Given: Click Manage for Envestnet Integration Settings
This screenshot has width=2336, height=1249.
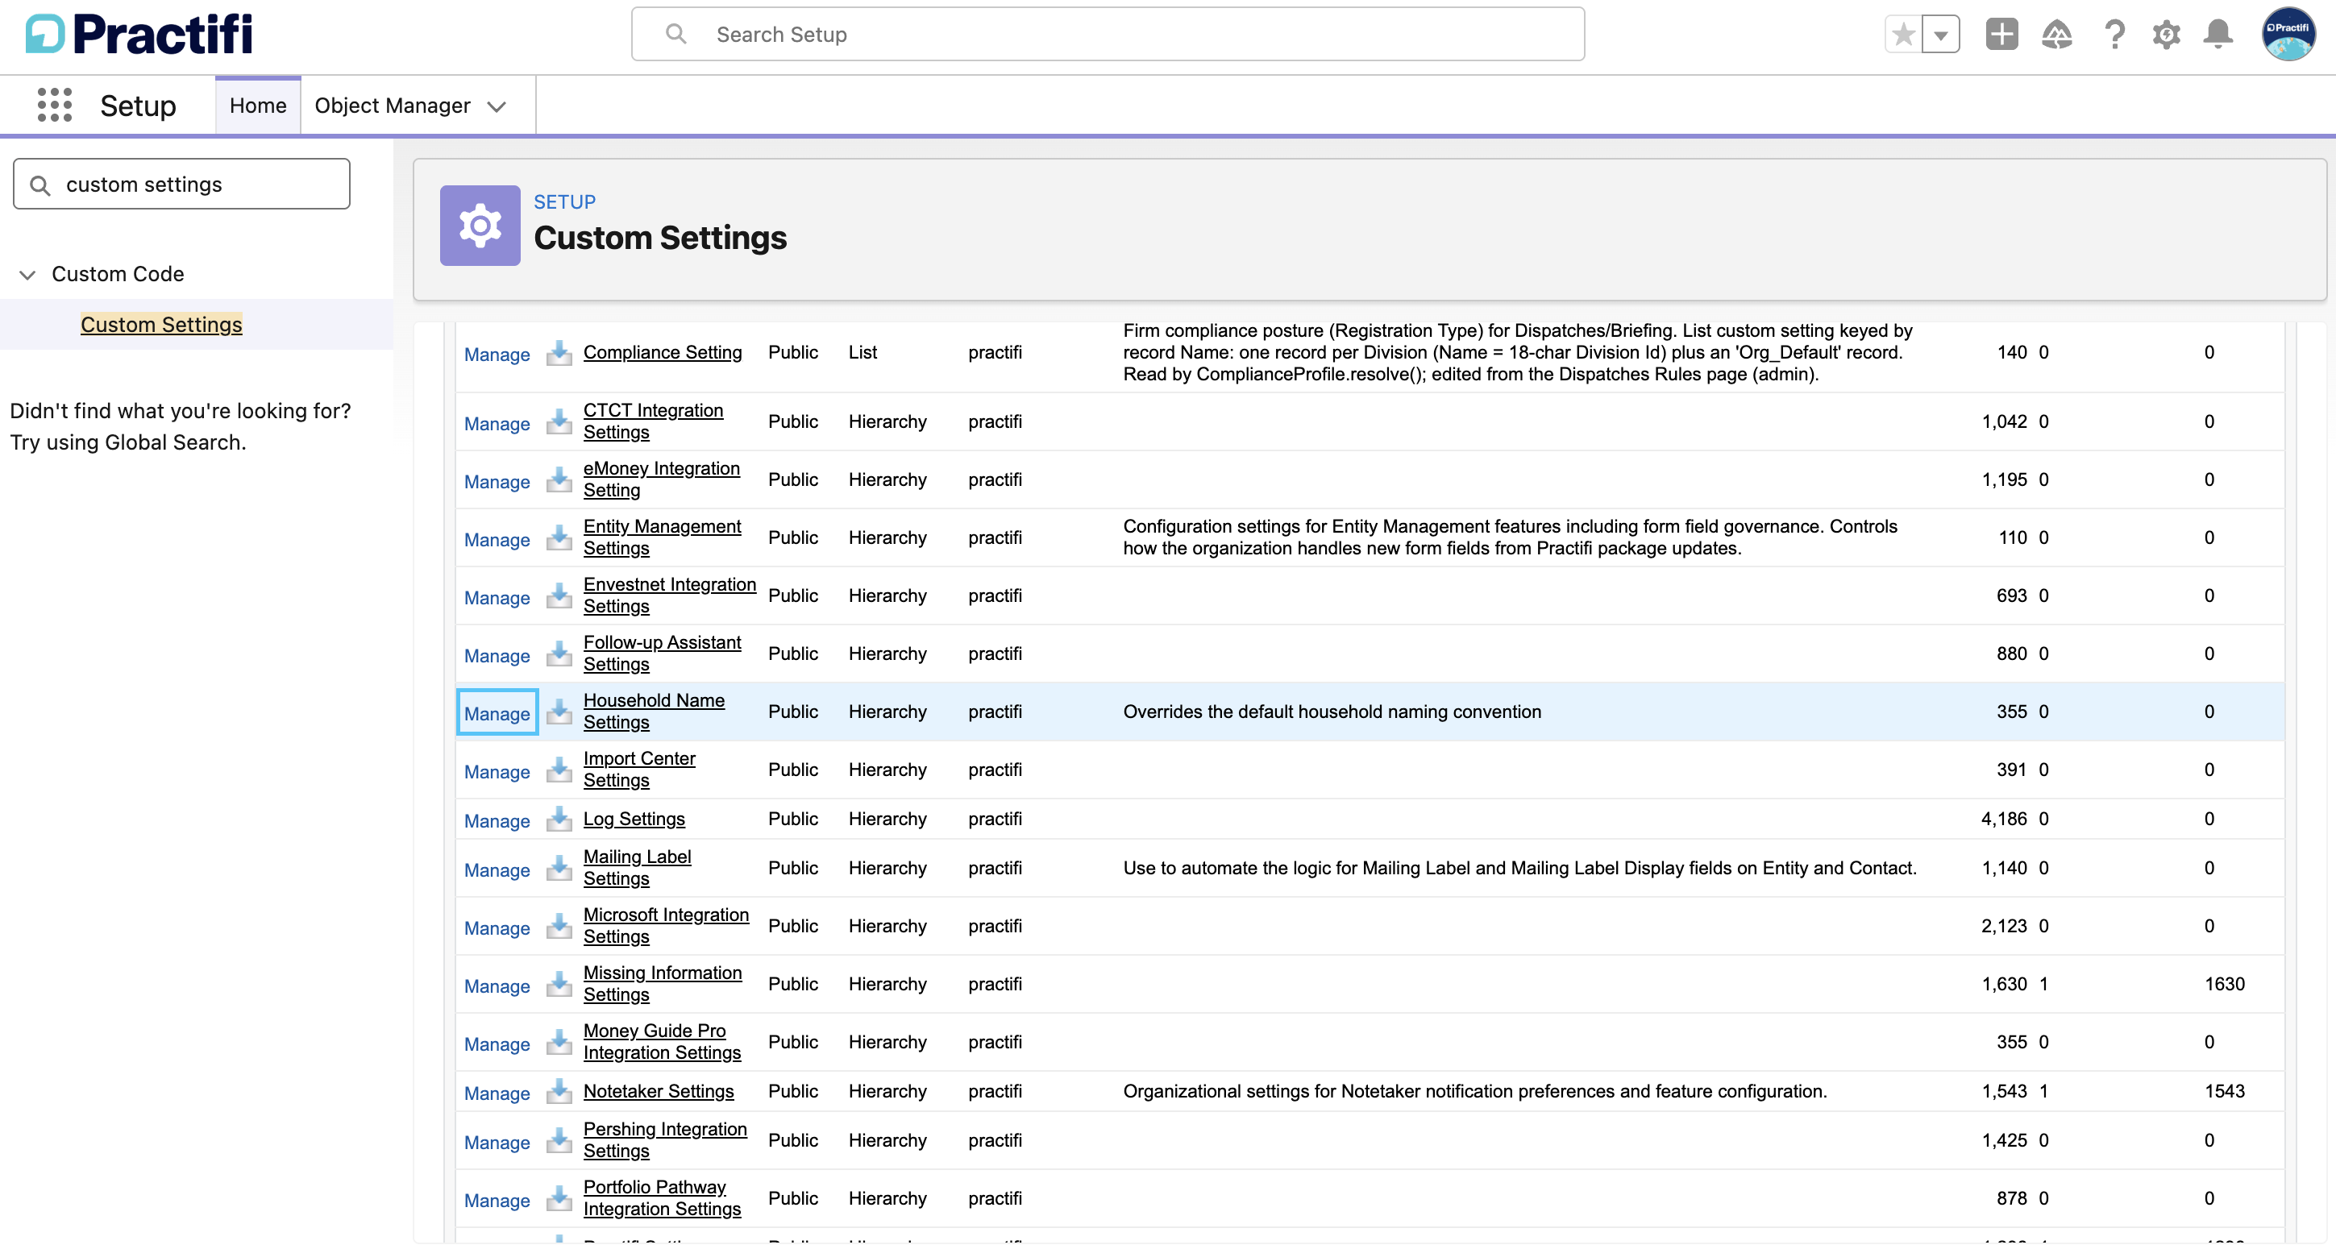Looking at the screenshot, I should pos(497,596).
